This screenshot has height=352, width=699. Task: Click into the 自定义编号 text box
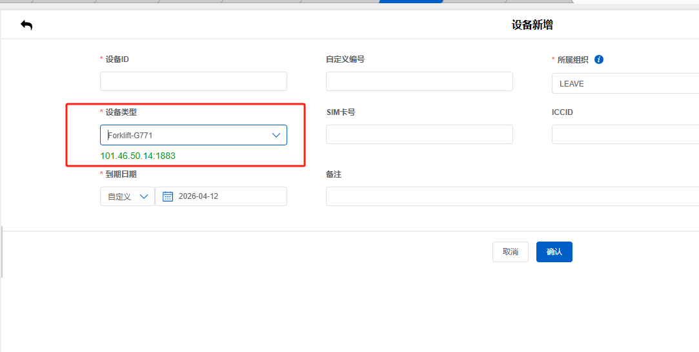tap(419, 81)
